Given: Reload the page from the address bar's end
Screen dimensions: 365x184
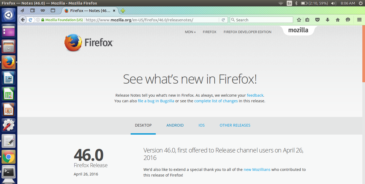Looking at the screenshot, I should click(223, 20).
